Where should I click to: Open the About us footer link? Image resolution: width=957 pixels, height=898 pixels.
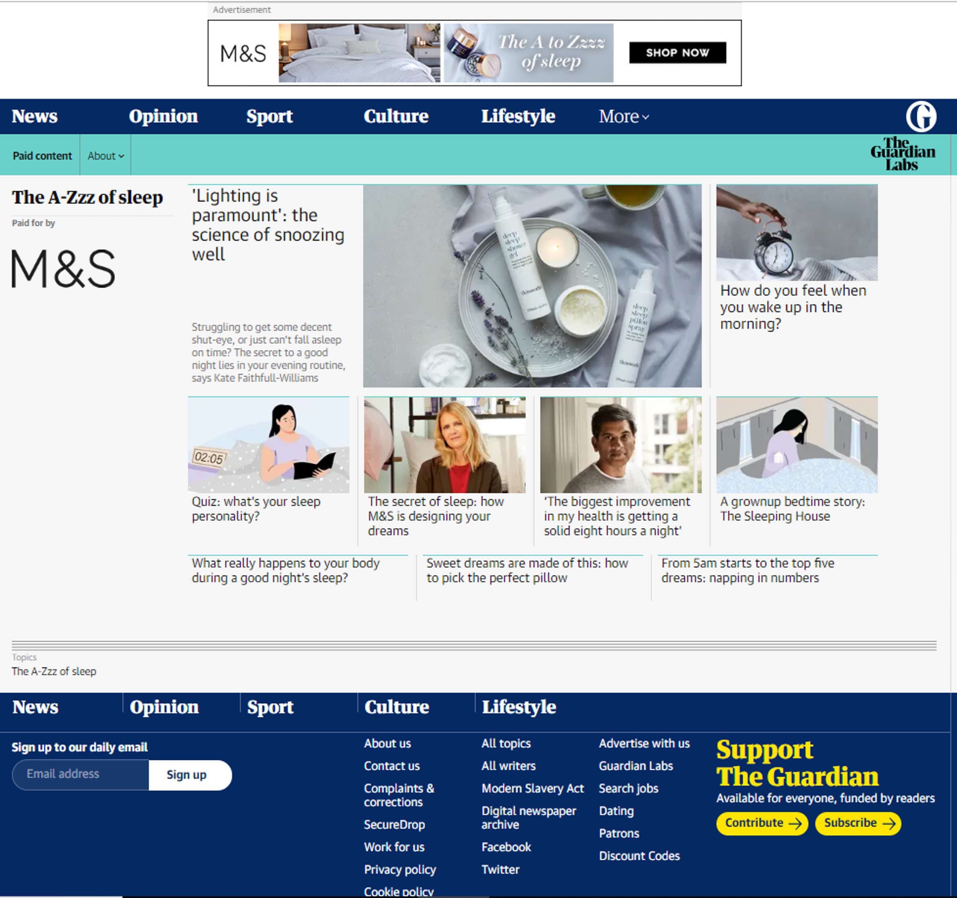tap(388, 744)
